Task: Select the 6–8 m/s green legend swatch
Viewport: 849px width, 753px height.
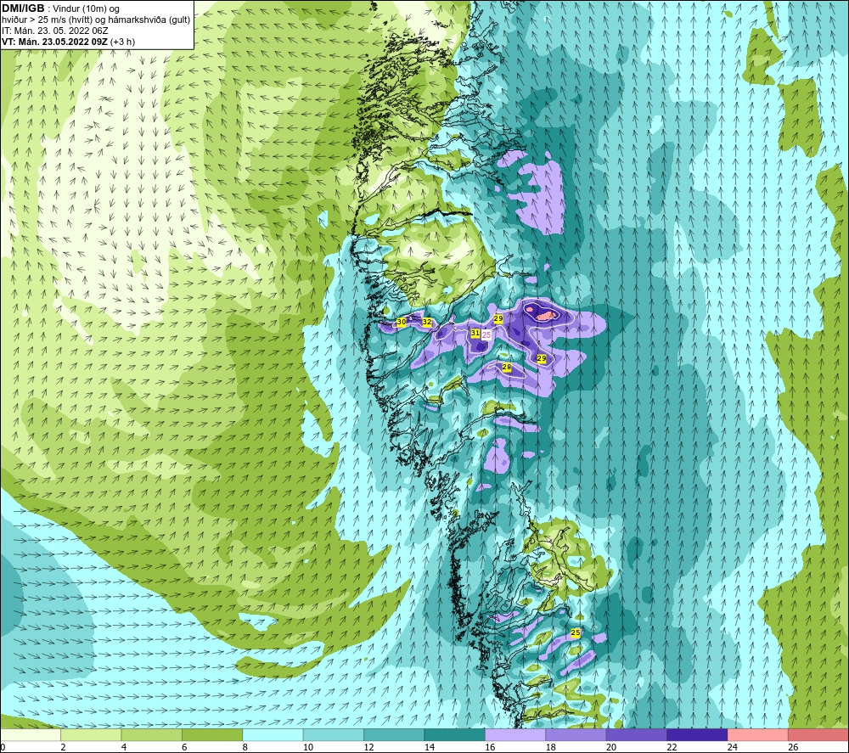Action: coord(212,734)
